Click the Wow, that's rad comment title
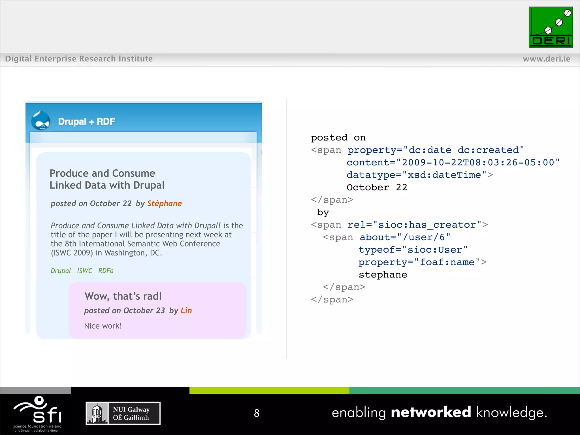The width and height of the screenshot is (580, 435). [123, 296]
